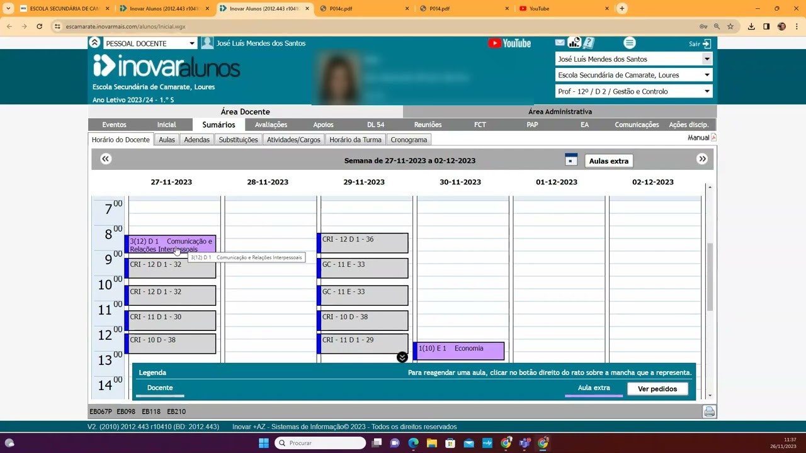Viewport: 806px width, 453px height.
Task: Open the Ações discip. menu
Action: 689,125
